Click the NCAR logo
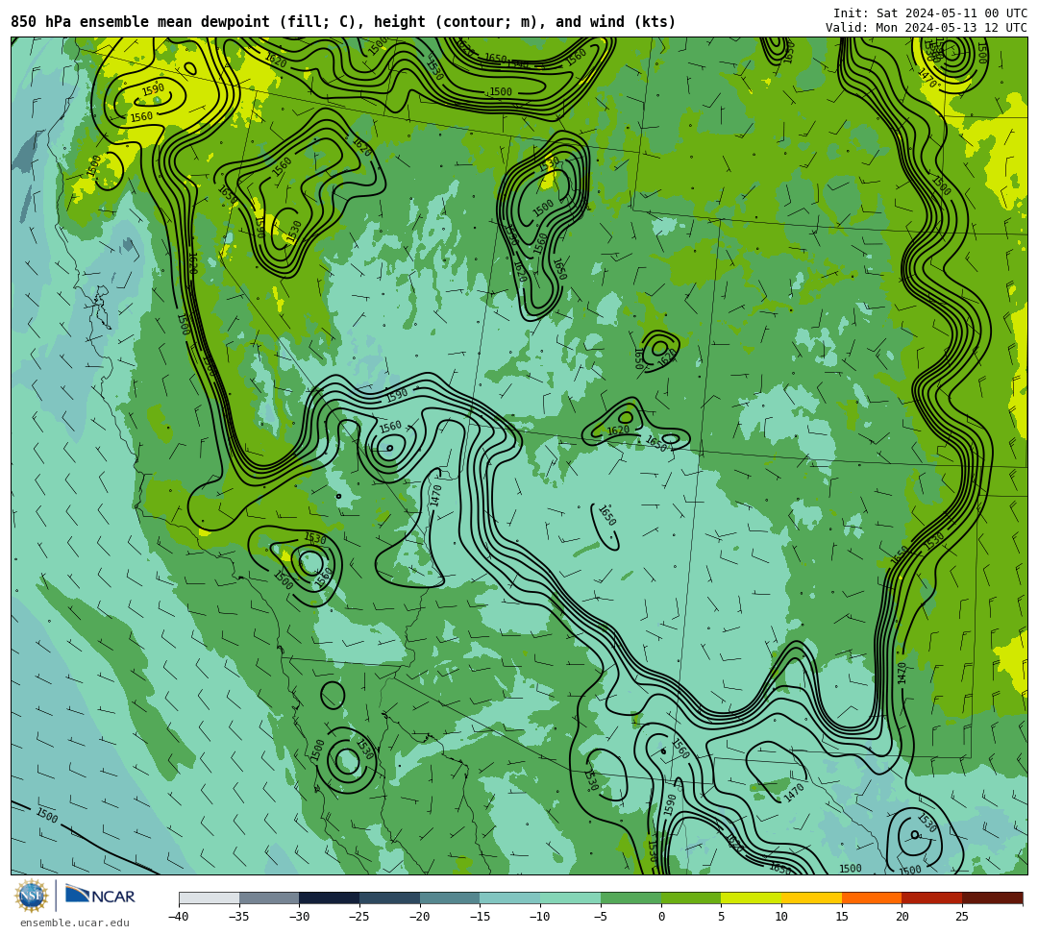Image resolution: width=1038 pixels, height=935 pixels. coord(100,895)
